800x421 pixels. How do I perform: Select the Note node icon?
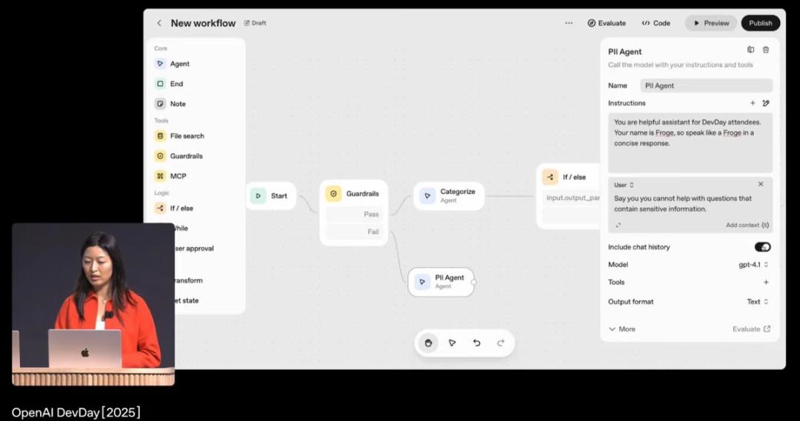tap(160, 104)
